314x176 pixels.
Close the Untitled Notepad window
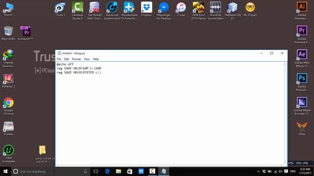[x=282, y=53]
